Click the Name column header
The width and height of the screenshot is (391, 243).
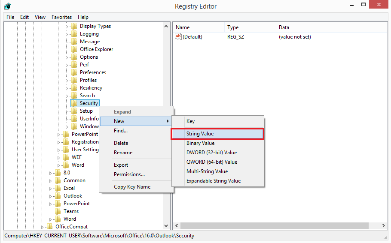(199, 27)
